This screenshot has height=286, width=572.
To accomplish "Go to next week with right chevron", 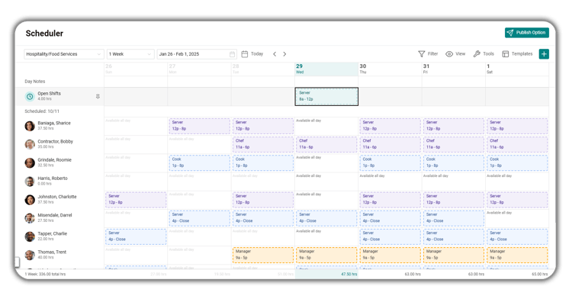I will coord(284,54).
